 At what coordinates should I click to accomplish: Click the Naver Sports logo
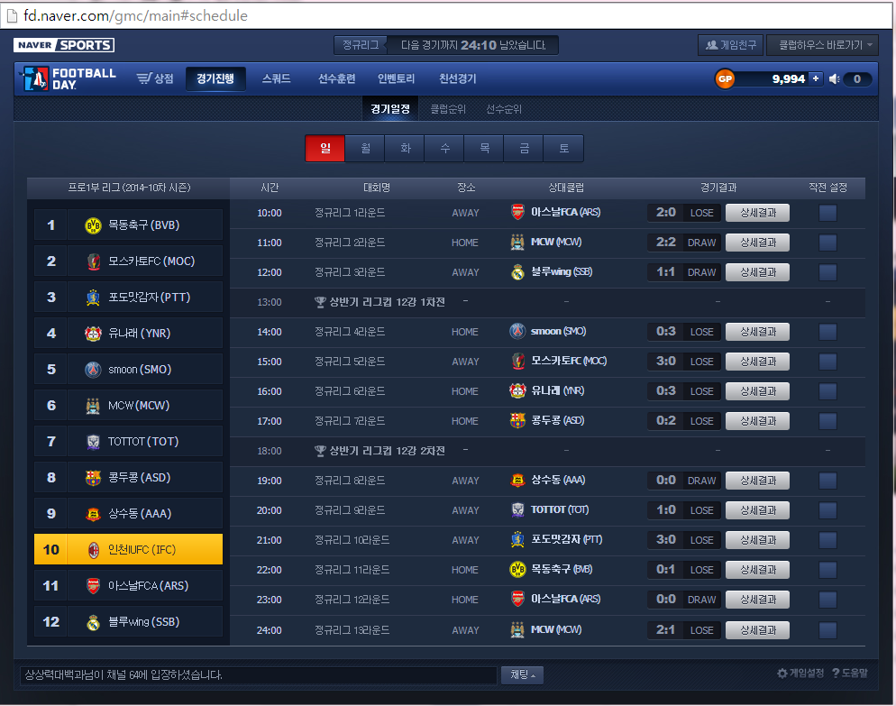[x=64, y=45]
